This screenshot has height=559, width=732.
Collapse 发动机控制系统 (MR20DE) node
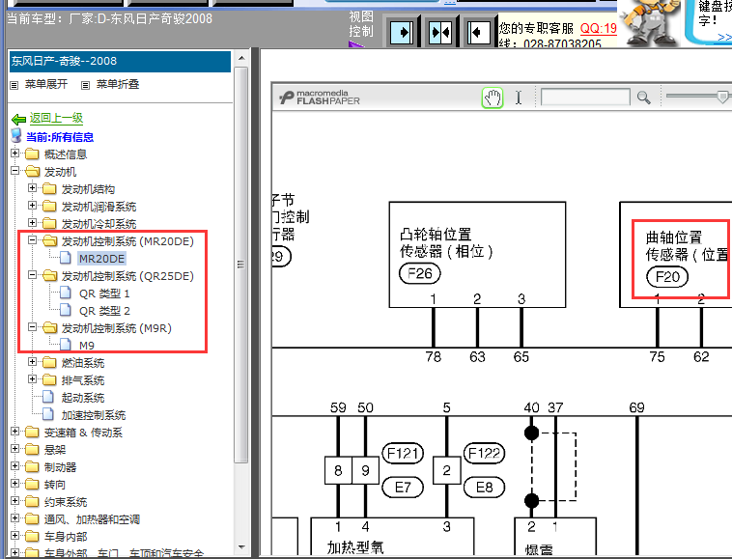(32, 240)
